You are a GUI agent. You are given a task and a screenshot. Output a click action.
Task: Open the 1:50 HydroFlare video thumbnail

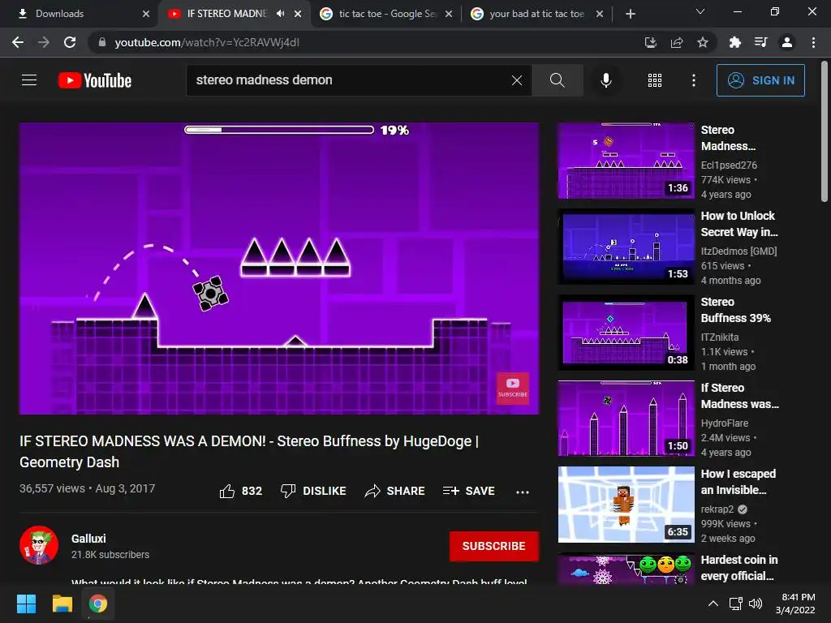coord(626,419)
